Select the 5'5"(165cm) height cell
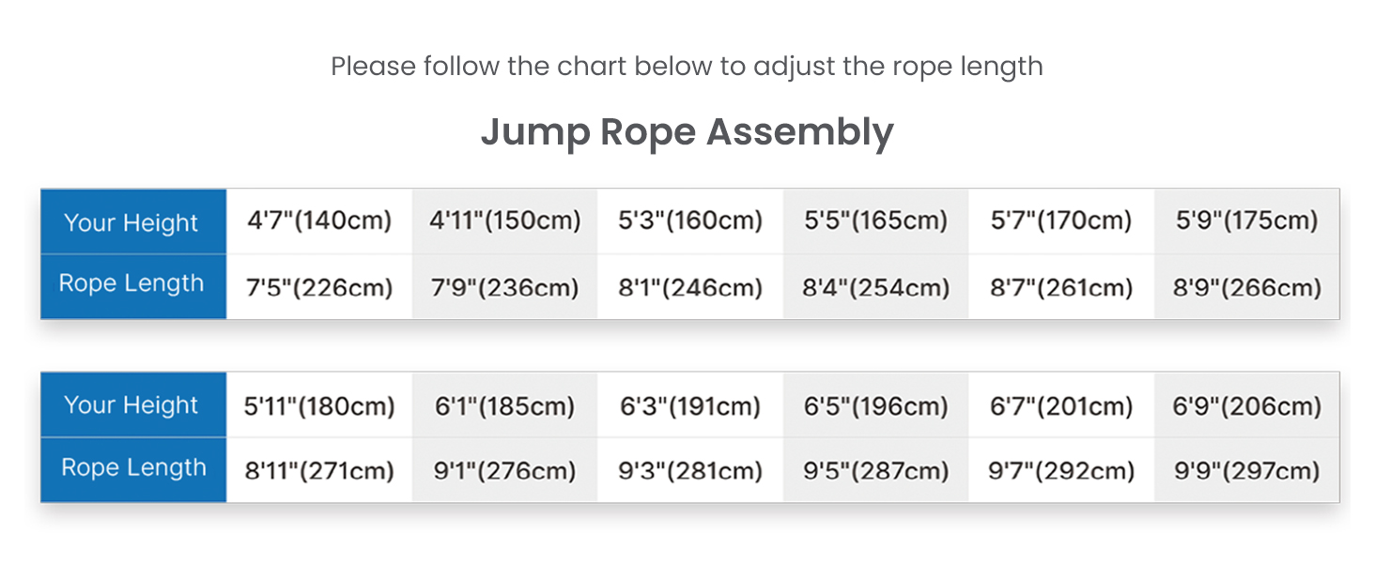Screen dimensions: 1375x563 [875, 221]
